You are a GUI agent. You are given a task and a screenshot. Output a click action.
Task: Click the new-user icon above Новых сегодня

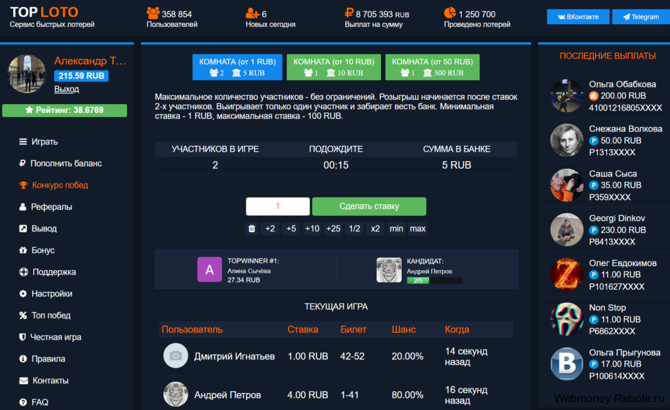(253, 14)
